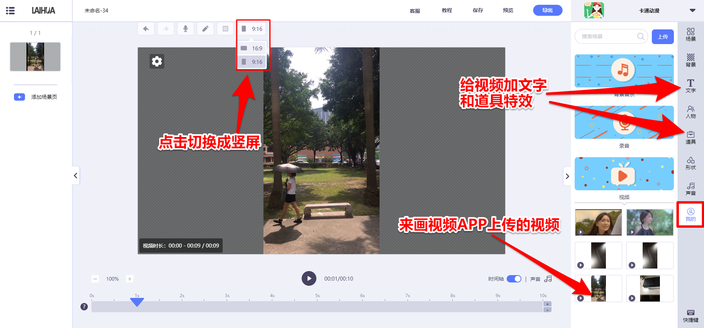The image size is (704, 328).
Task: Open the 形状 shapes panel
Action: 691,163
